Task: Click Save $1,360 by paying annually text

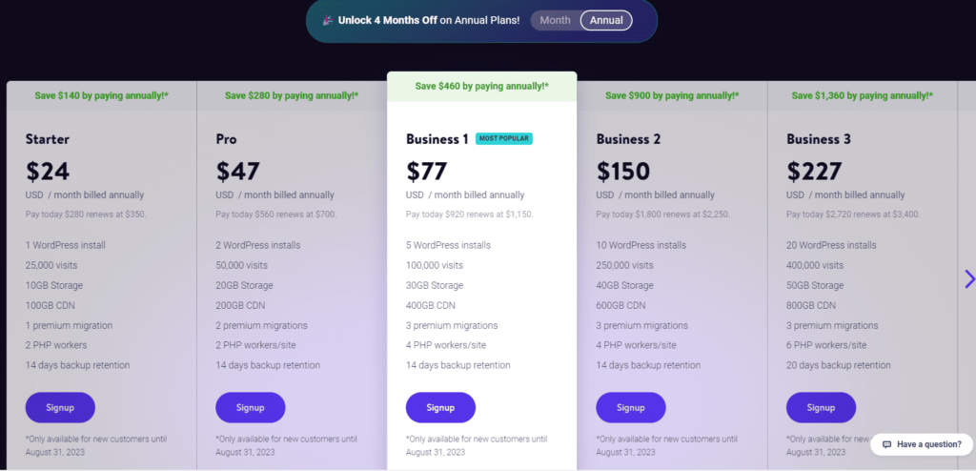Action: [x=862, y=95]
